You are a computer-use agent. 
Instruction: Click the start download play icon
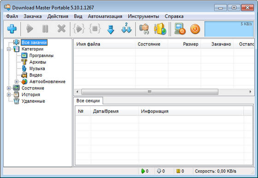[30, 29]
